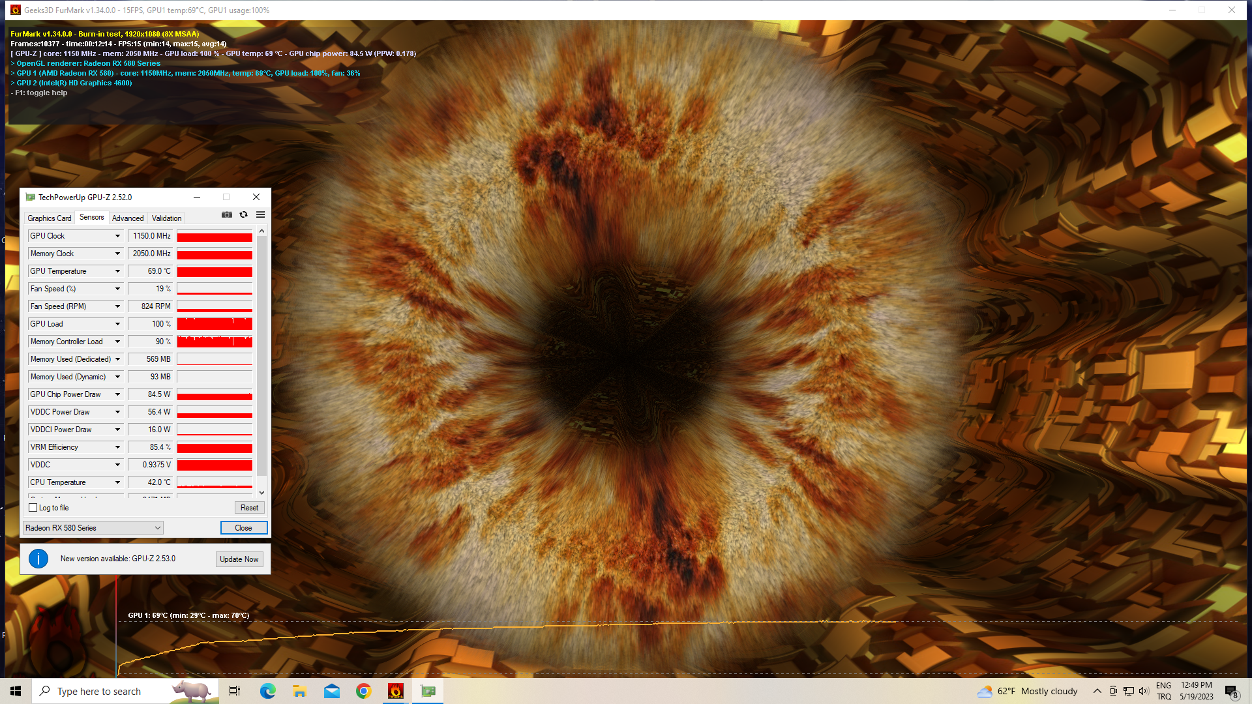Viewport: 1252px width, 704px height.
Task: Open File Explorer from the taskbar
Action: (x=299, y=691)
